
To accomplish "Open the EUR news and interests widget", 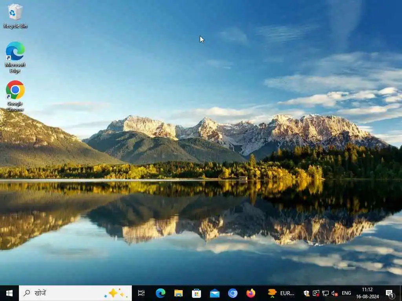I will tap(281, 293).
